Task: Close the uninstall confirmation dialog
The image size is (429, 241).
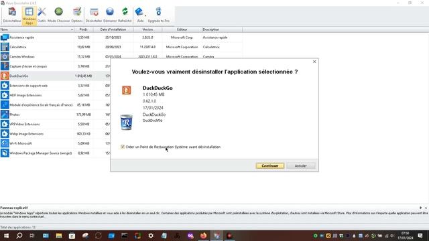Action: pos(314,62)
